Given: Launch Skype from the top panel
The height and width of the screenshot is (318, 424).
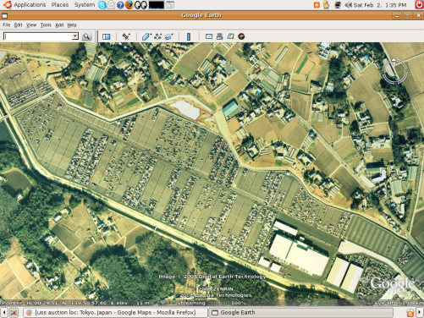Looking at the screenshot, I should click(102, 5).
